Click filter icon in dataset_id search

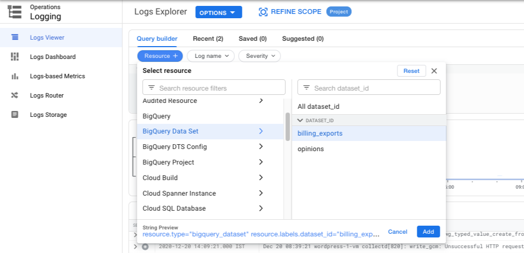(306, 88)
